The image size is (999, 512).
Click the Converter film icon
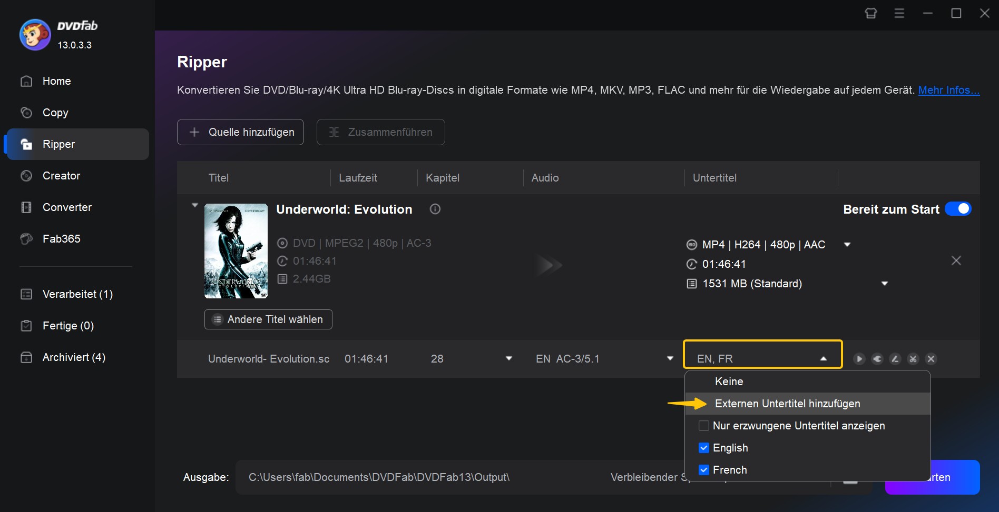[x=26, y=207]
